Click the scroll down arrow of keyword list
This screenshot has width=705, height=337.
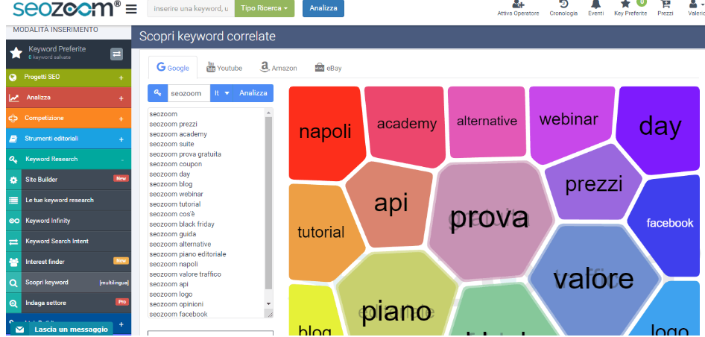click(269, 304)
